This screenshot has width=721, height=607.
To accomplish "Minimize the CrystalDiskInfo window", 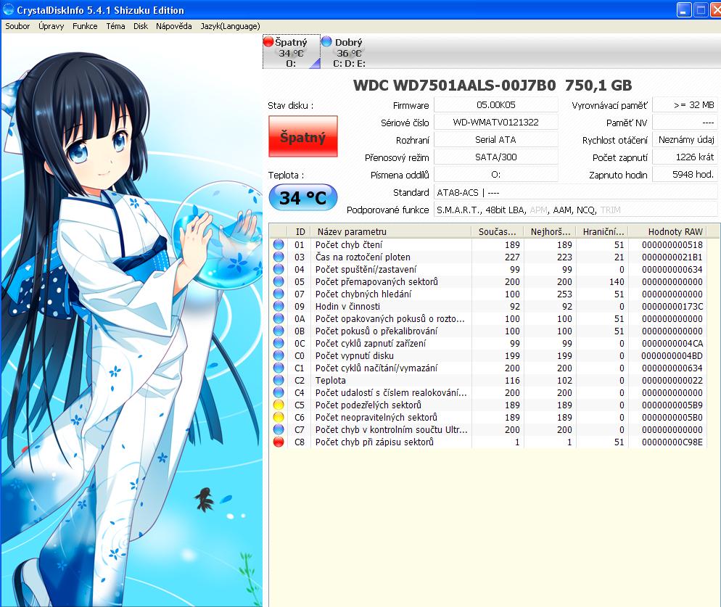I will tap(684, 9).
